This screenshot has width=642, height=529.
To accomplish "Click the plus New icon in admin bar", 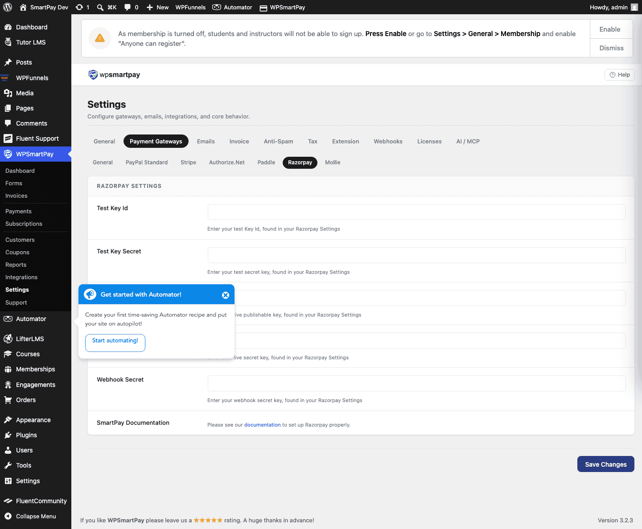I will click(x=150, y=7).
